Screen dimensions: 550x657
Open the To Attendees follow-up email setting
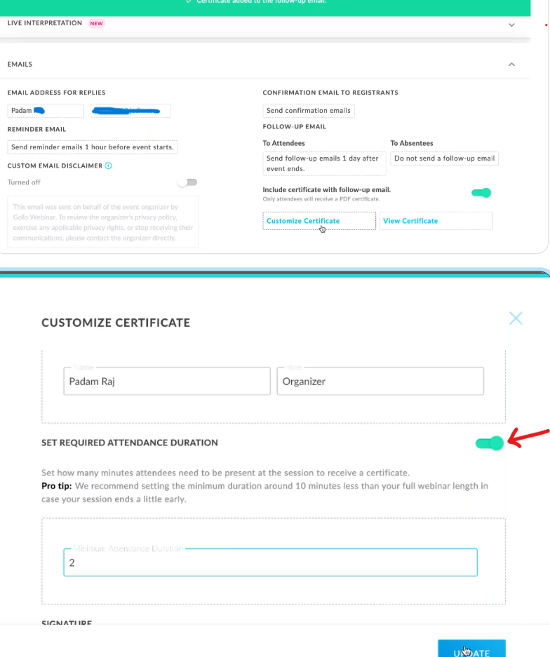[x=324, y=163]
